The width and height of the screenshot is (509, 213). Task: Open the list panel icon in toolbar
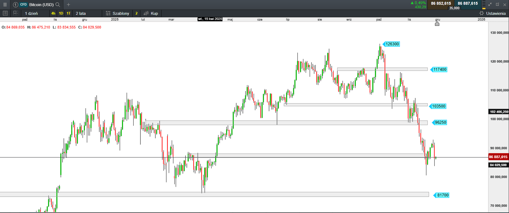click(x=5, y=13)
